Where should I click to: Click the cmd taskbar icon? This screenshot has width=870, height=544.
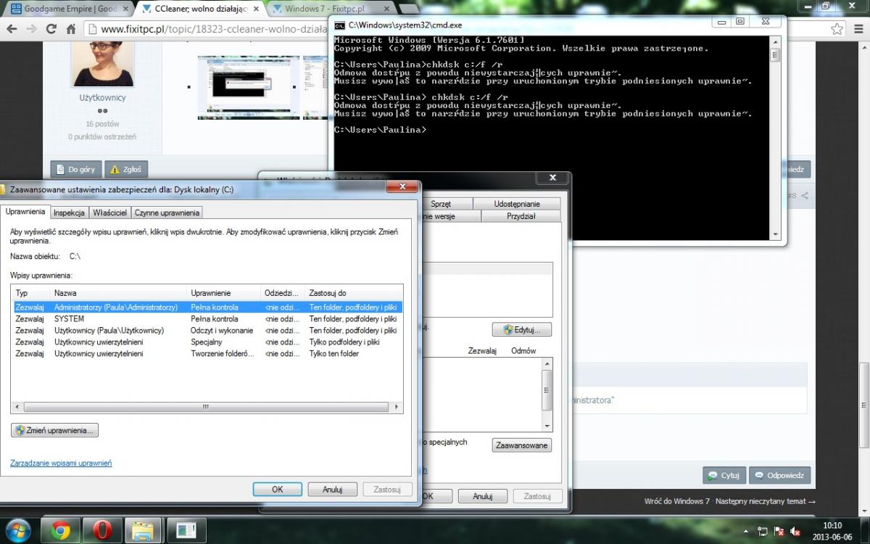click(186, 530)
